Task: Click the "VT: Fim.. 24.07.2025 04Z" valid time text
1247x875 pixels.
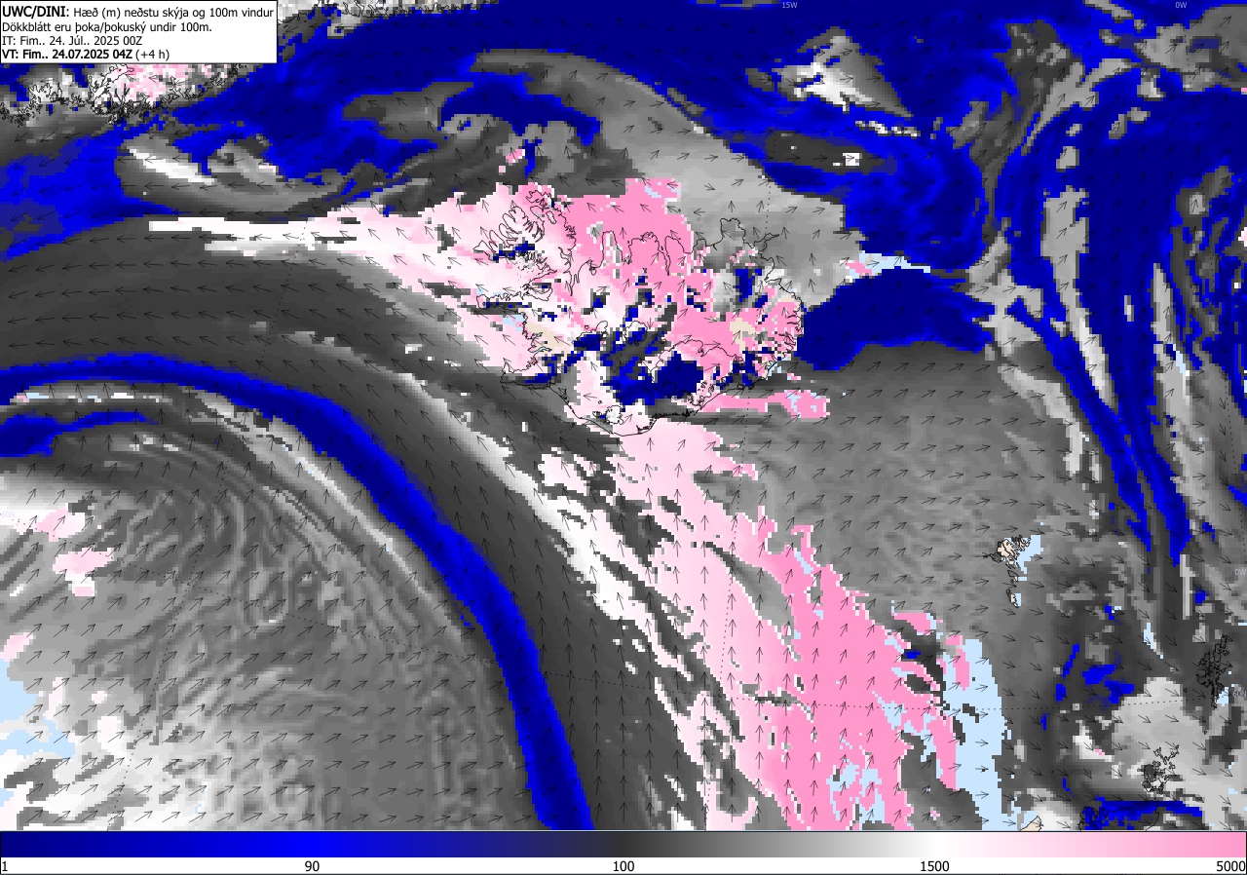Action: (x=66, y=55)
